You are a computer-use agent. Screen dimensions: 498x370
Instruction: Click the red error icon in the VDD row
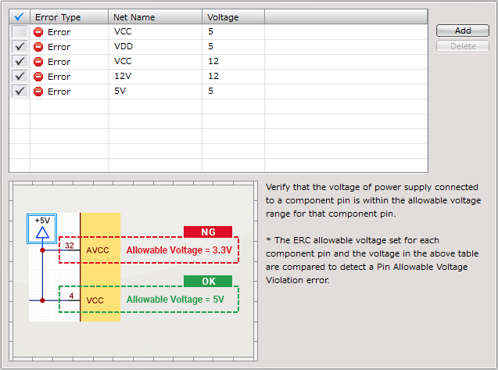(38, 47)
